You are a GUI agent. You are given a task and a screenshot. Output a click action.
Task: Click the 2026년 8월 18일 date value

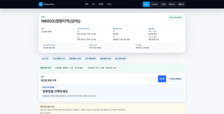tap(49, 48)
